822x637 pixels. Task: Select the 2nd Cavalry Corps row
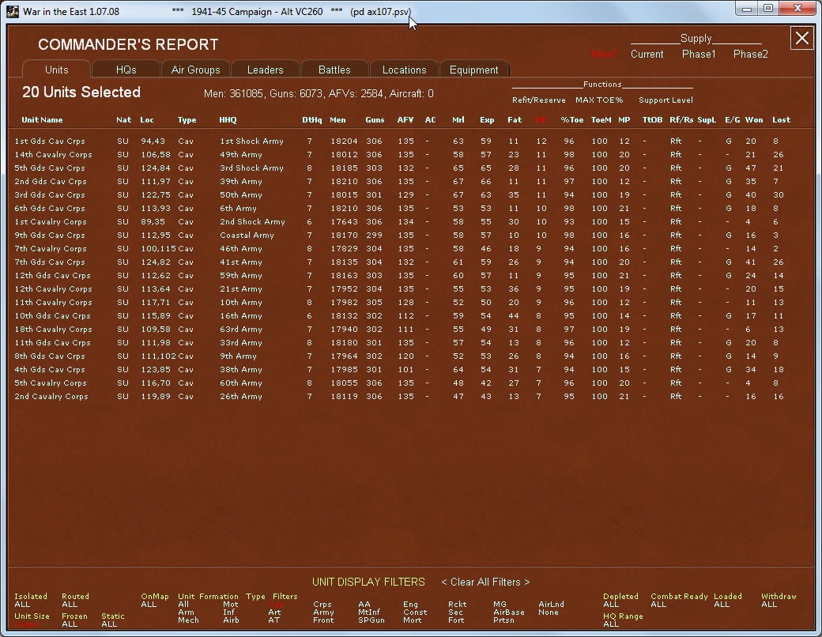pyautogui.click(x=402, y=397)
